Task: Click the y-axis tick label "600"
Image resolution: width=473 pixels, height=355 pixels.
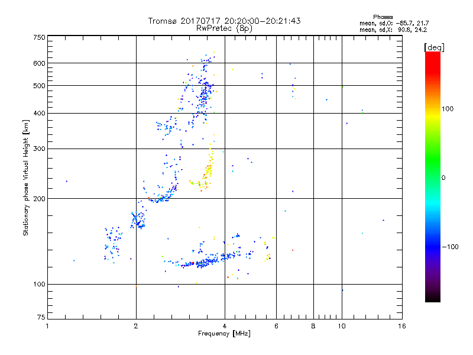Action: 39,63
